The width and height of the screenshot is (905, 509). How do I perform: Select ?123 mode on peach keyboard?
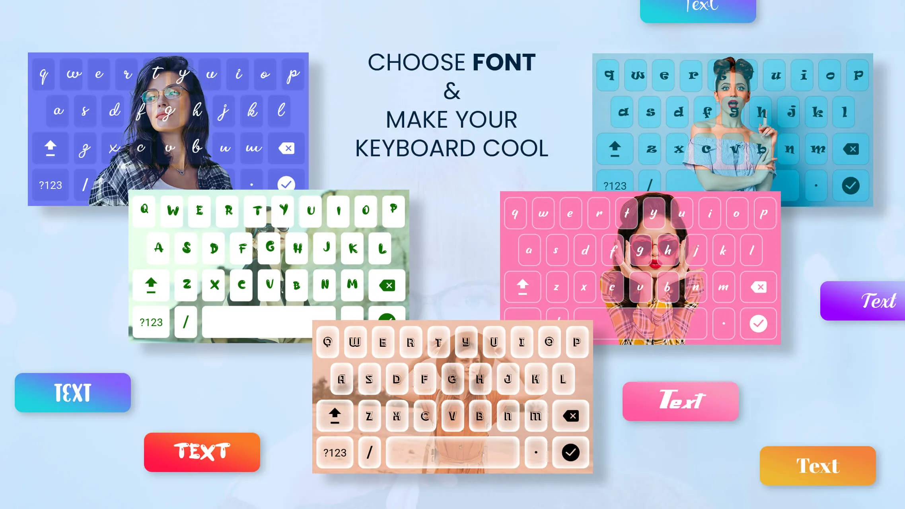click(335, 452)
